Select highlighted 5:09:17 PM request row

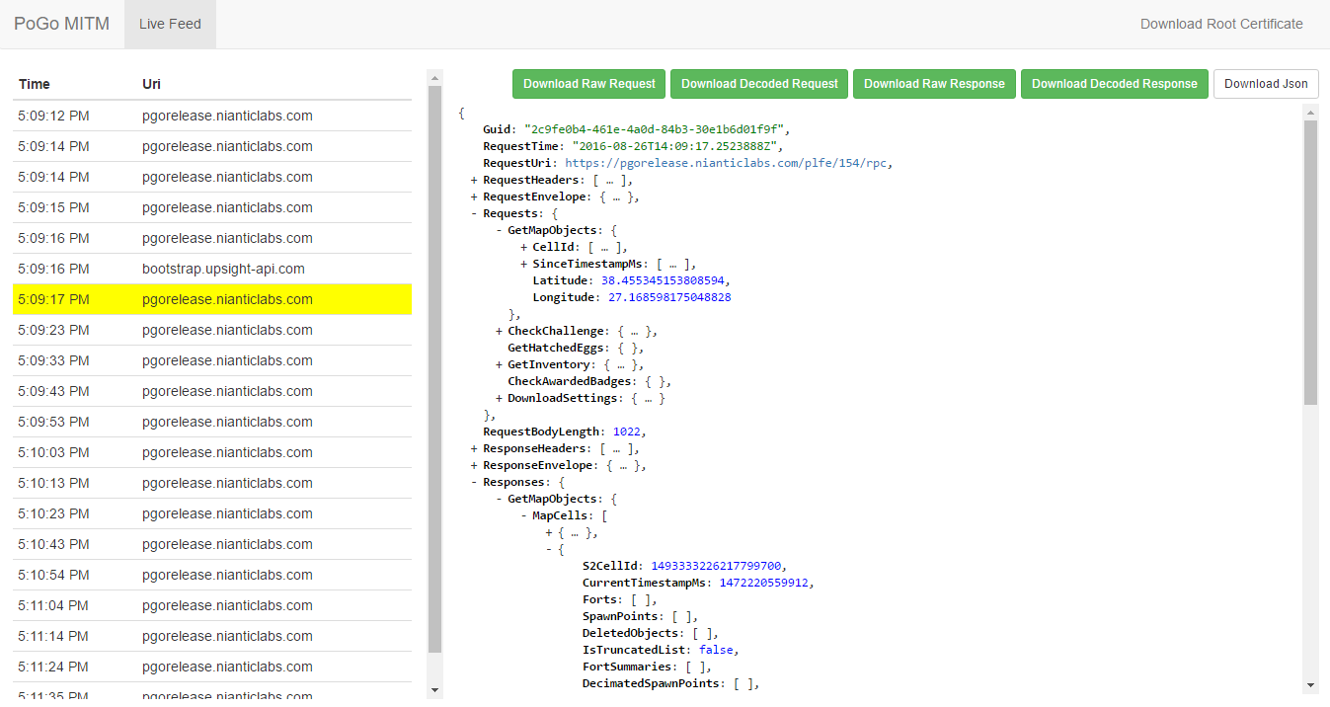coord(212,299)
